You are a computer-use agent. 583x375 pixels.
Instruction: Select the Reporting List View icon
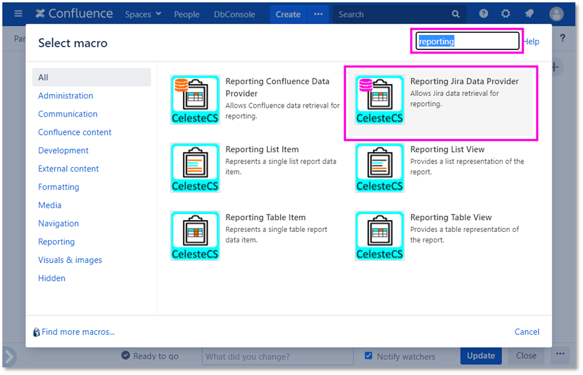click(379, 168)
